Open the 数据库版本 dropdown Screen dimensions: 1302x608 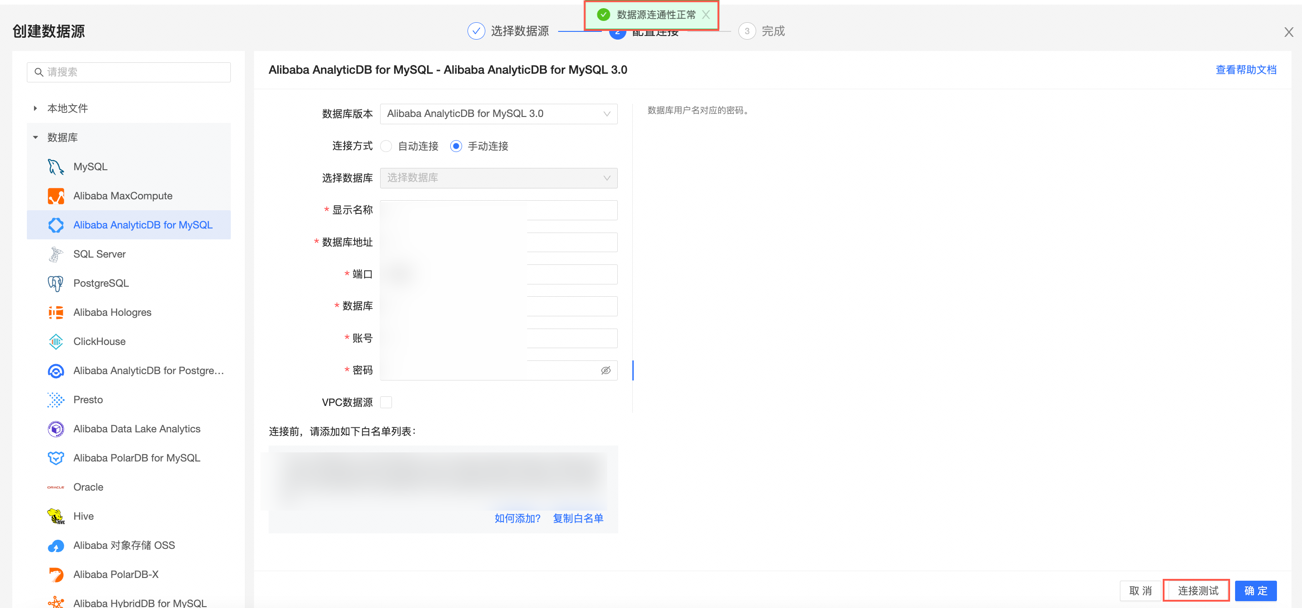click(498, 113)
